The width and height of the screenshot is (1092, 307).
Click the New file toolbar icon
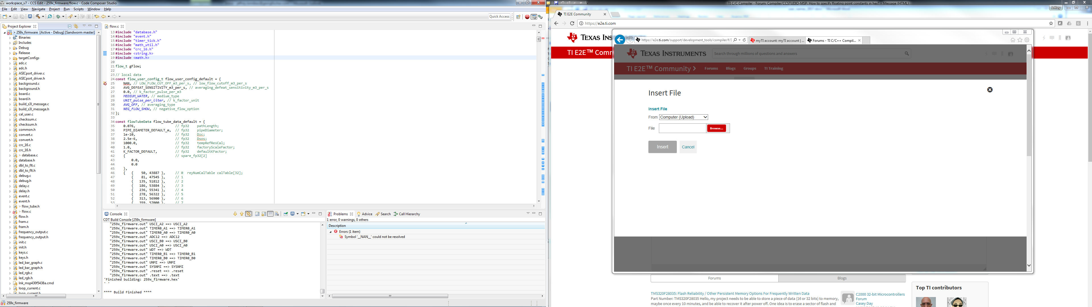(x=5, y=16)
